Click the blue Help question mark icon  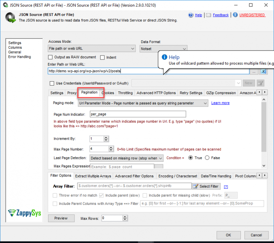(191, 15)
